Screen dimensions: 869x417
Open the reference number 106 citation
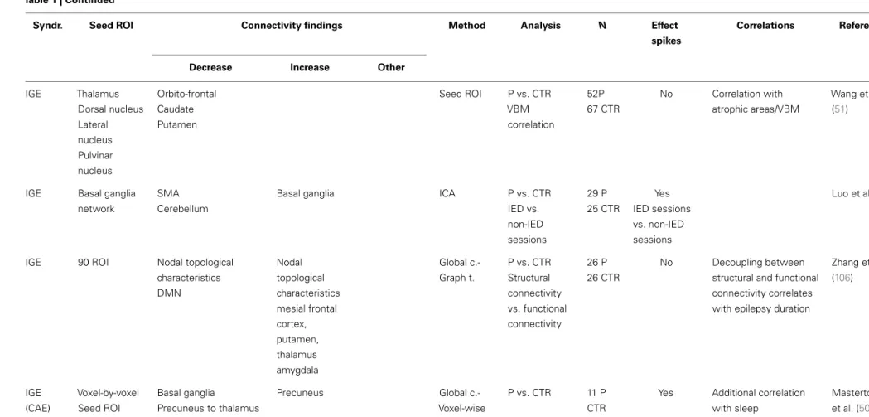[x=842, y=278]
